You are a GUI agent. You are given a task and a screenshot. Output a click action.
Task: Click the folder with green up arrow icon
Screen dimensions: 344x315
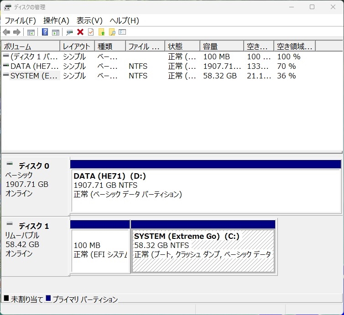tap(102, 32)
